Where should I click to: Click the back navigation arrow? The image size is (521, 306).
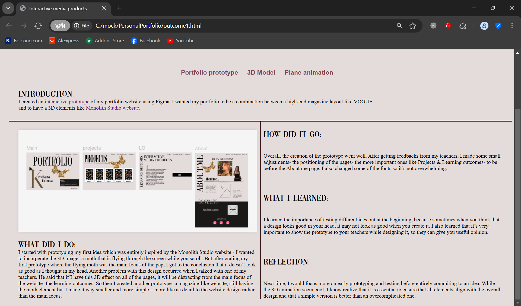(x=9, y=26)
